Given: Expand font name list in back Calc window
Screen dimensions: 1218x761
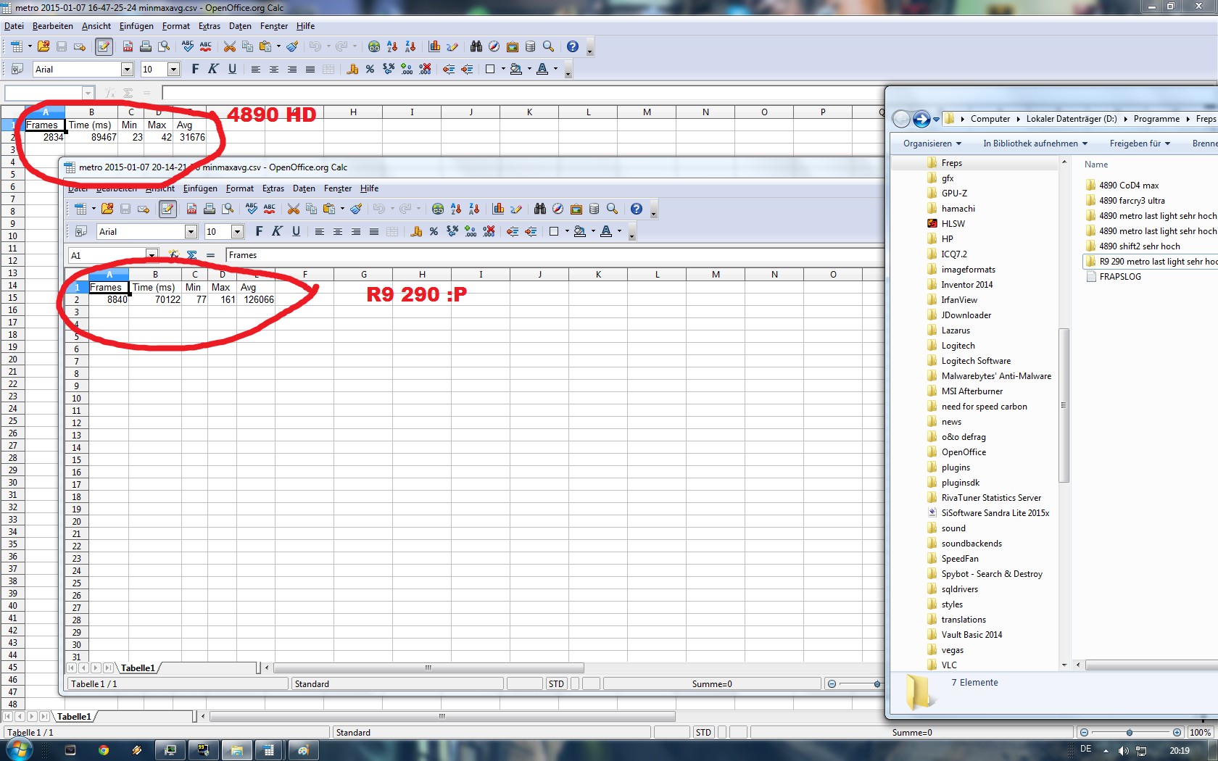Looking at the screenshot, I should 128,70.
